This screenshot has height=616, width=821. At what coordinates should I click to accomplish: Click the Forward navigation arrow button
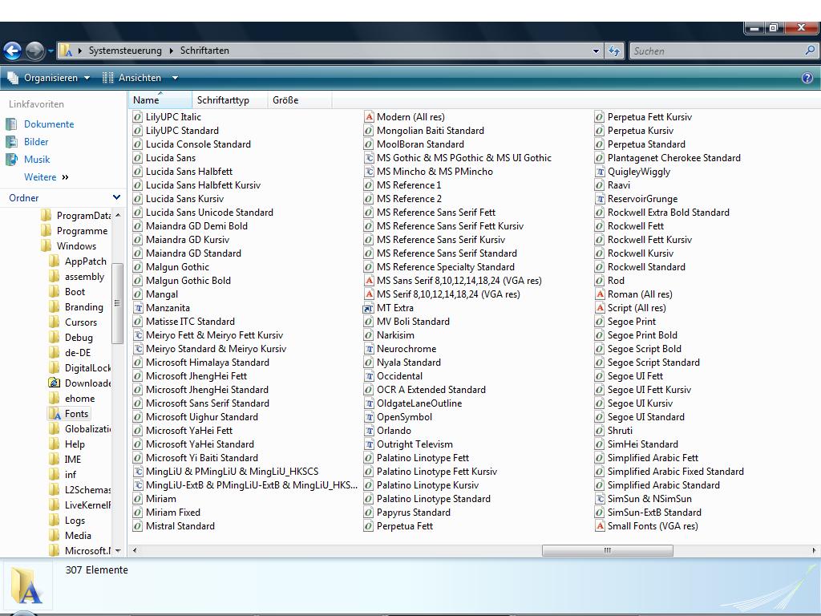point(35,51)
